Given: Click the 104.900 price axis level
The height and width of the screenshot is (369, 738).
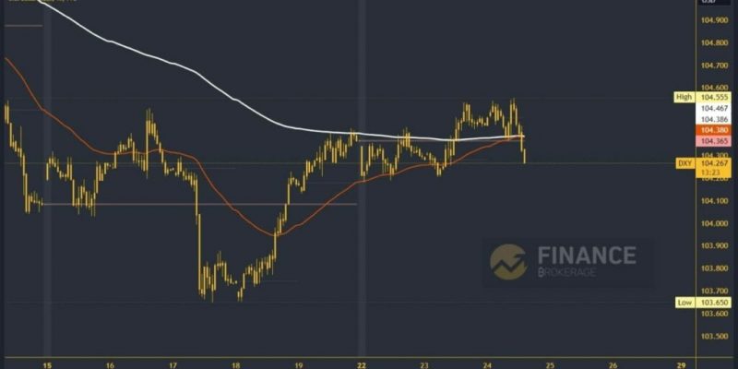Looking at the screenshot, I should coord(714,20).
